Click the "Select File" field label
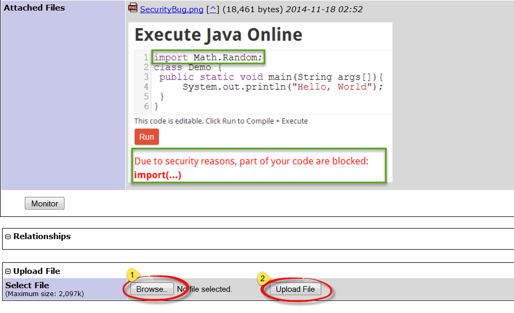The width and height of the screenshot is (514, 313). 27,285
